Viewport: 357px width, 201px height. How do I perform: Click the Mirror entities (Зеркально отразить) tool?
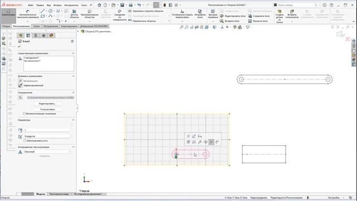[146, 11]
